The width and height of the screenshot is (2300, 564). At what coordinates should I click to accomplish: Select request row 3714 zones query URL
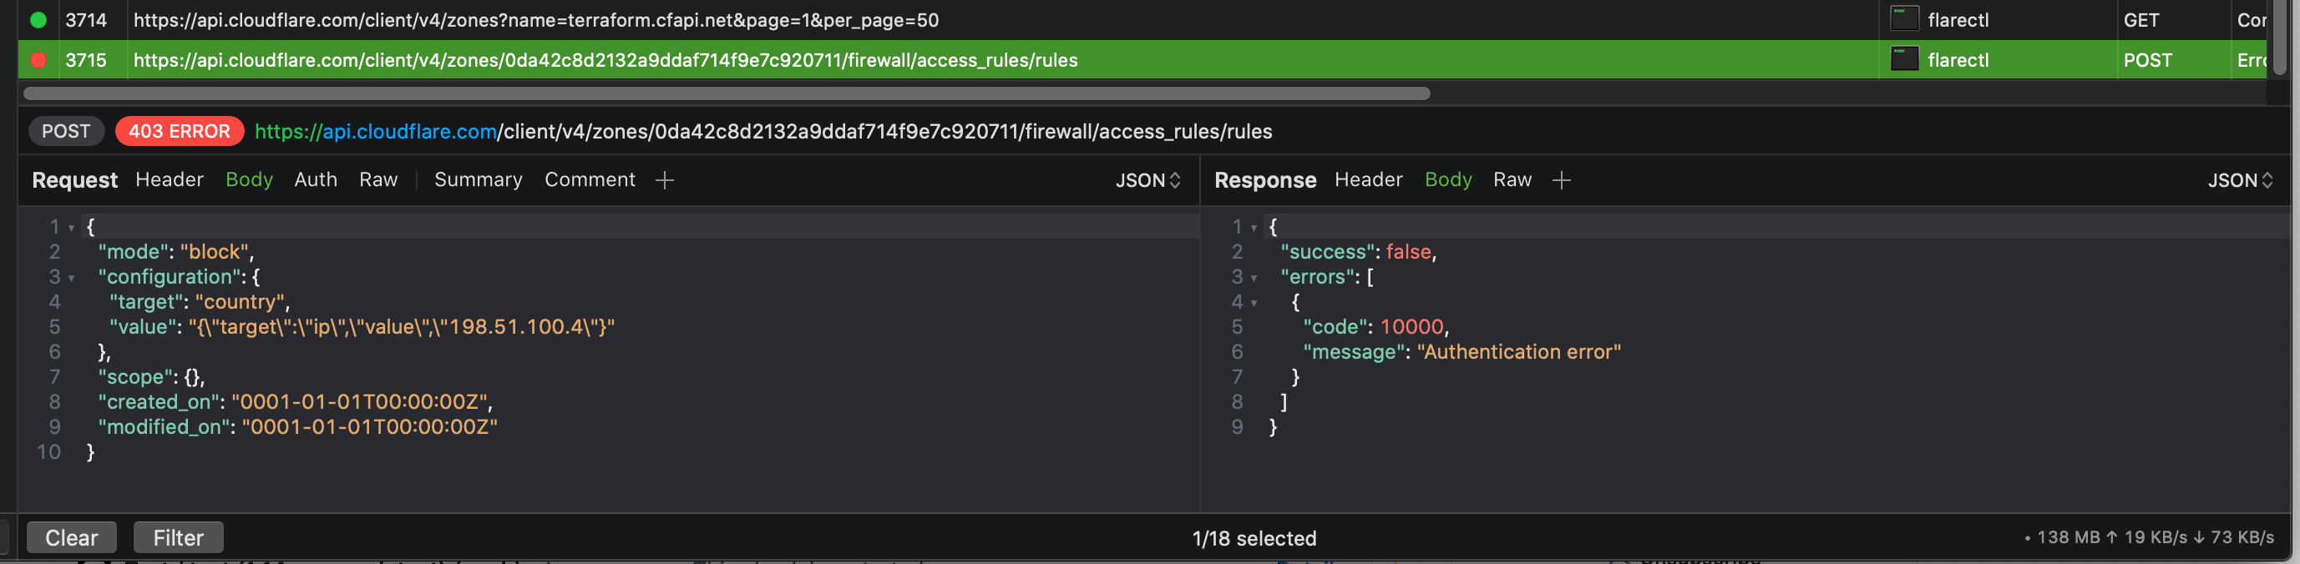coord(535,20)
